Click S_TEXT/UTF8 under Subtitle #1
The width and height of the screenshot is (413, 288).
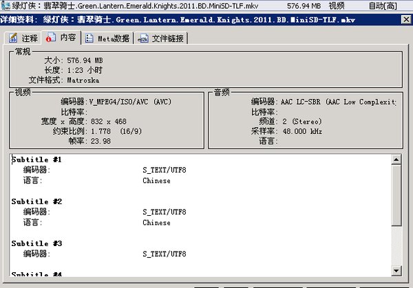165,170
